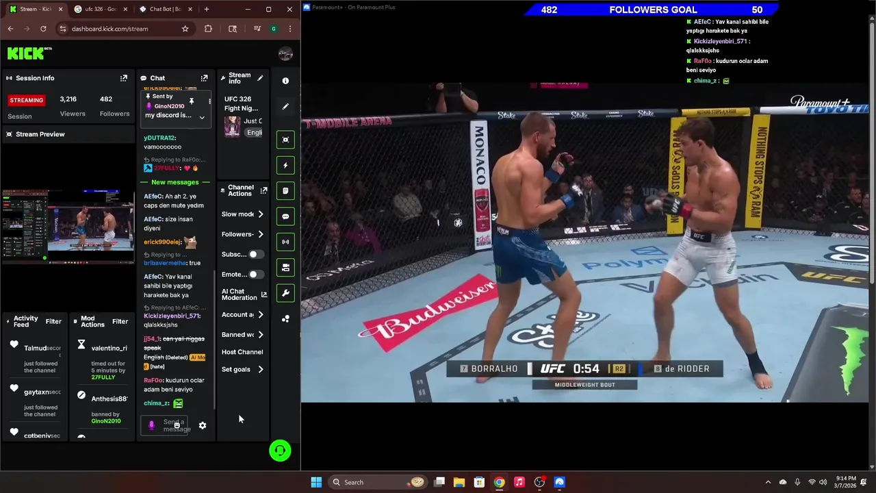Unpin the pinned chat message
The width and height of the screenshot is (876, 493).
click(192, 101)
